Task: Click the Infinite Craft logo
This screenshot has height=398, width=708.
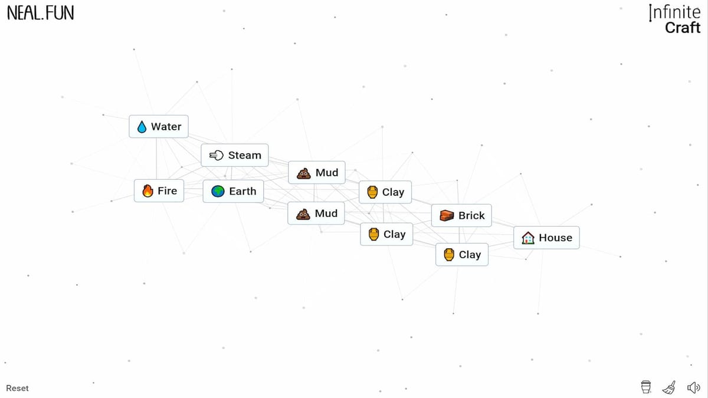Action: 674,19
